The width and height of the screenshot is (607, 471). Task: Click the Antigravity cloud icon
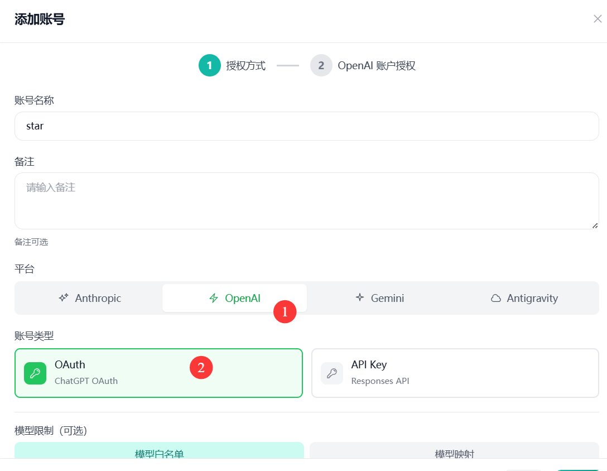[496, 298]
